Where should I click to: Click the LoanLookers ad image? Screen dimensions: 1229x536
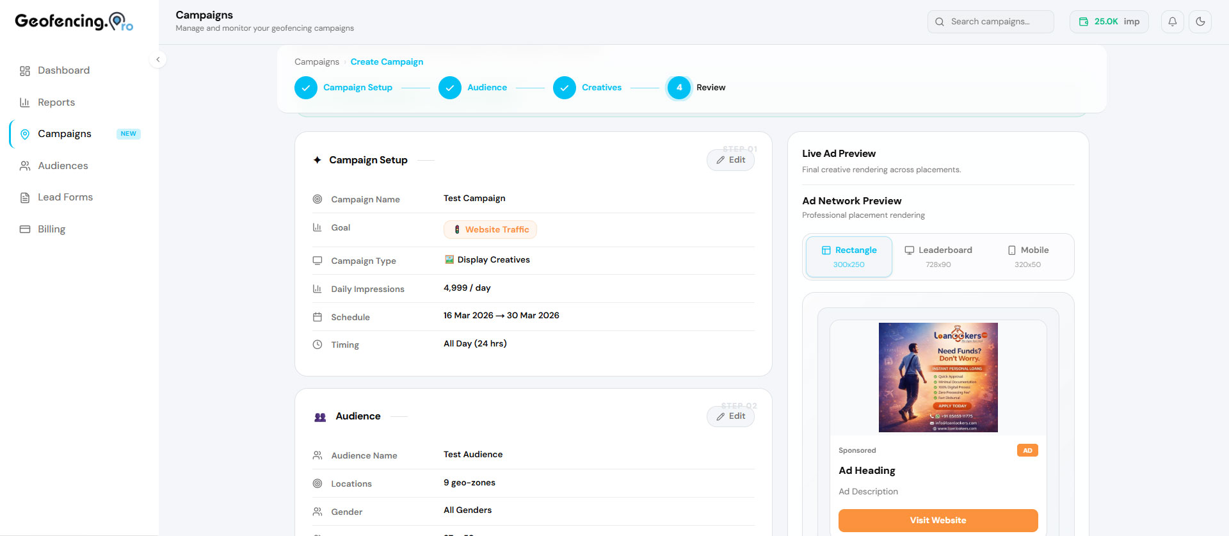pyautogui.click(x=938, y=378)
